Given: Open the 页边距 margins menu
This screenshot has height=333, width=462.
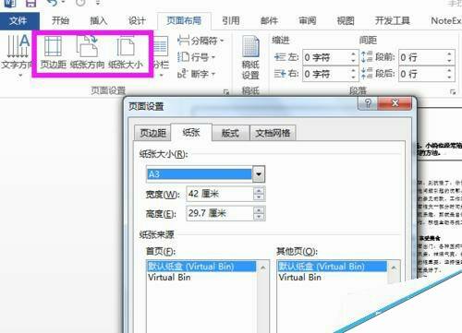Looking at the screenshot, I should click(53, 53).
